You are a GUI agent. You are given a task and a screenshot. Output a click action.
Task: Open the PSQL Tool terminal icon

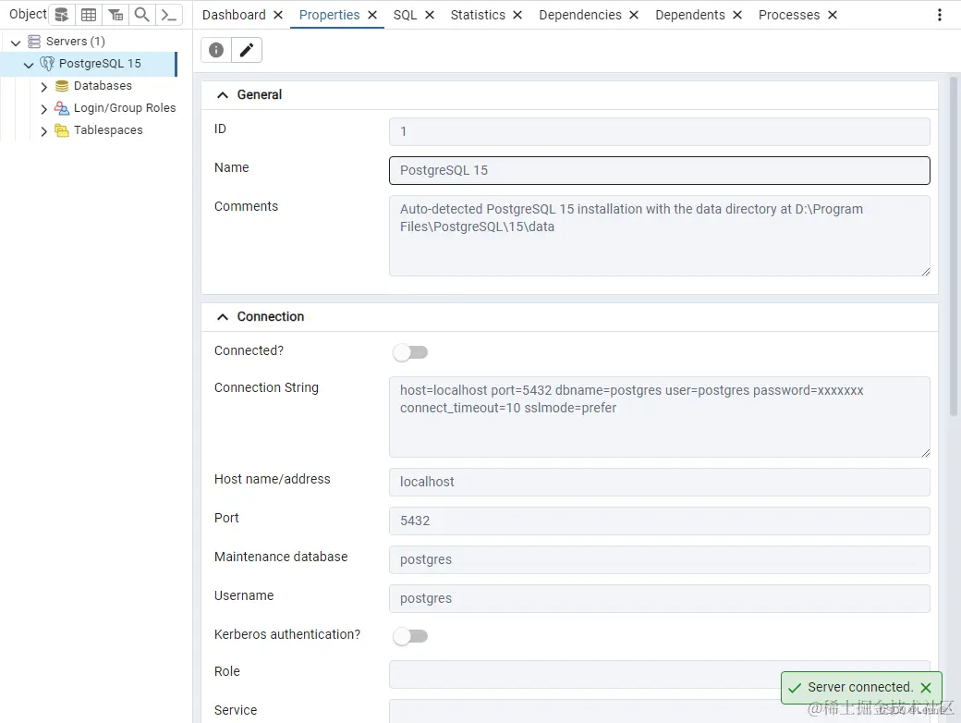(168, 15)
